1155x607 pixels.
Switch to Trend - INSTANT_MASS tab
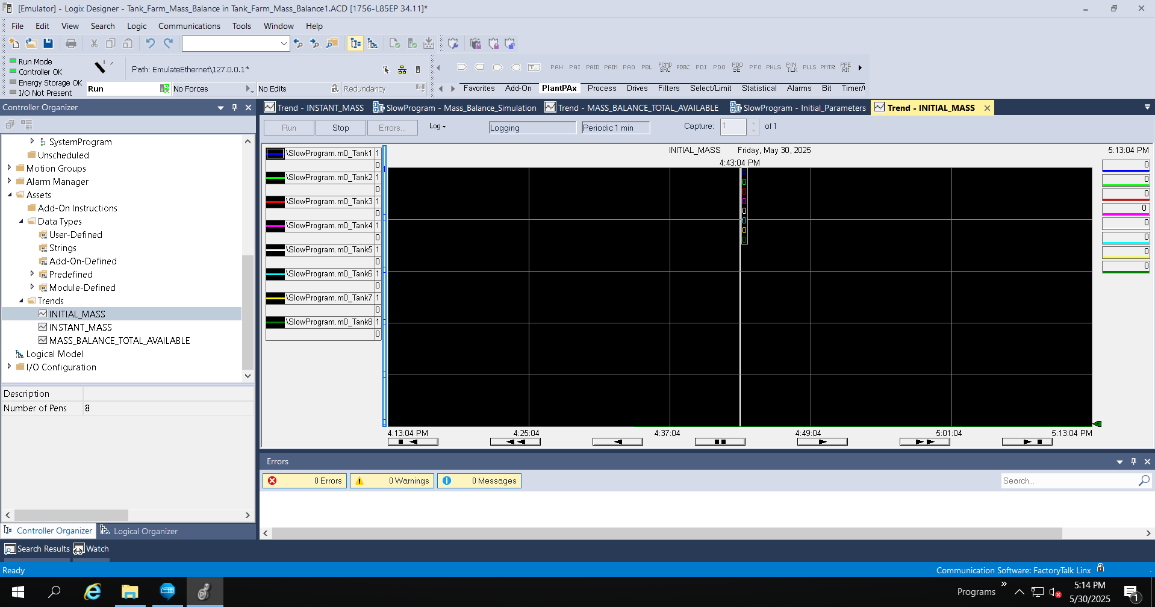tap(314, 108)
